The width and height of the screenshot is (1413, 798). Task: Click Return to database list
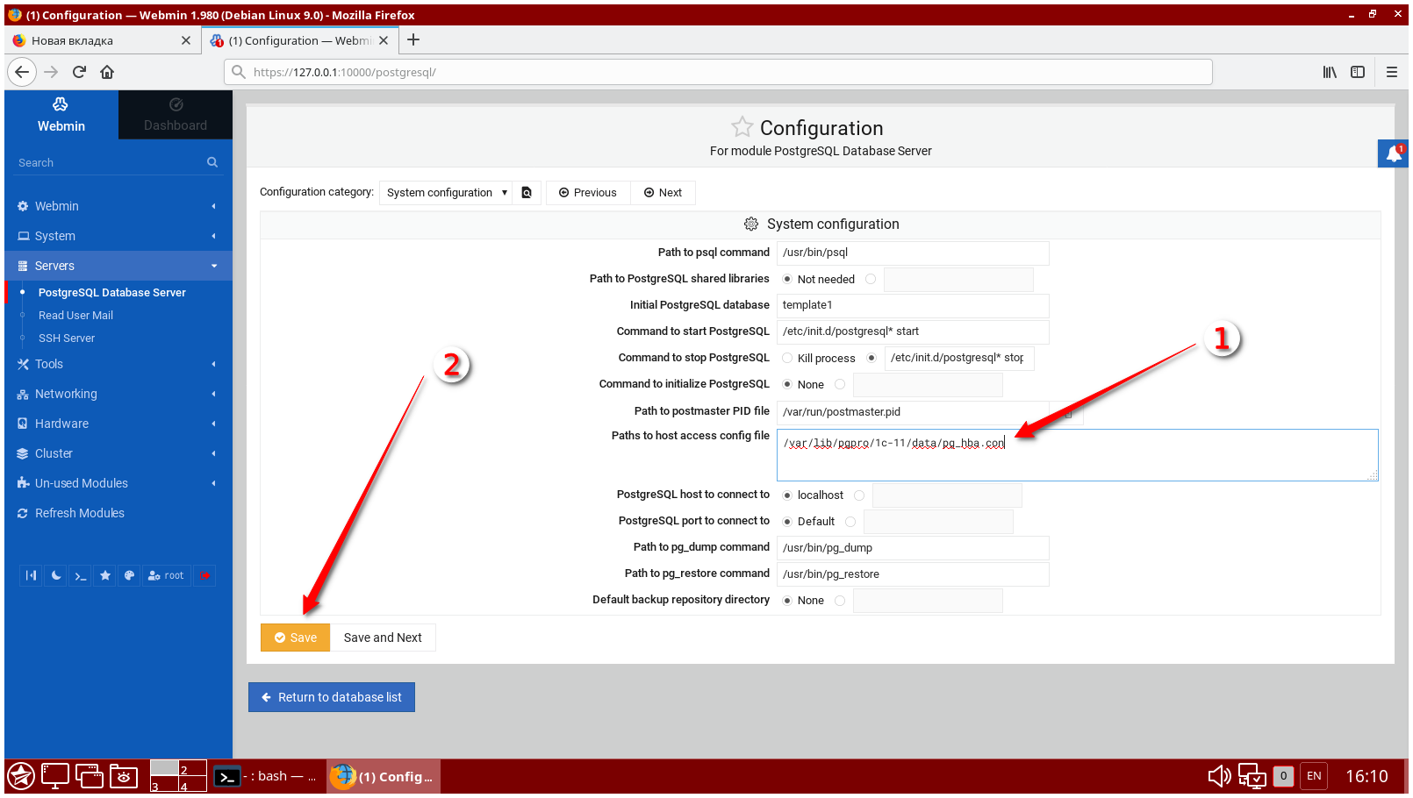coord(332,697)
